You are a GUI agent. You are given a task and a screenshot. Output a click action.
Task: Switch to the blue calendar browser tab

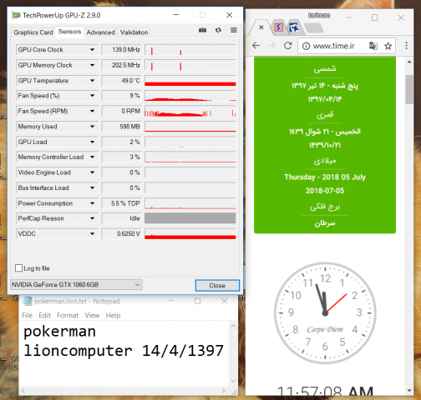294,27
